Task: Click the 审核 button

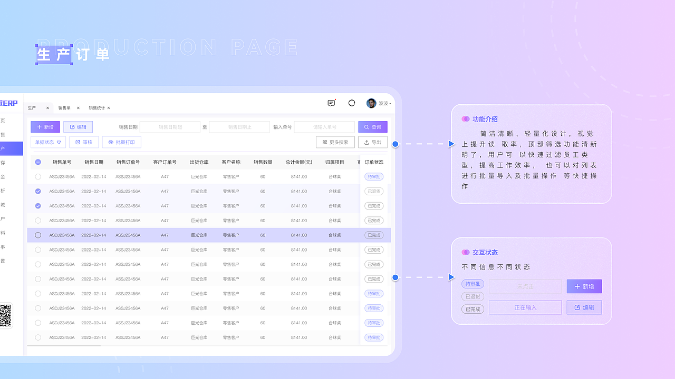Action: 84,142
